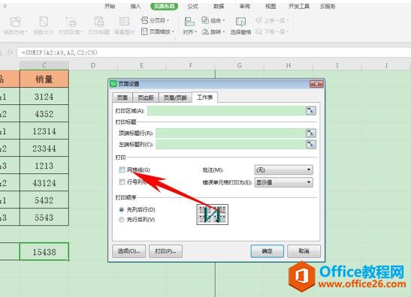
Task: Click the 分页符 page break icon
Action: click(x=144, y=20)
